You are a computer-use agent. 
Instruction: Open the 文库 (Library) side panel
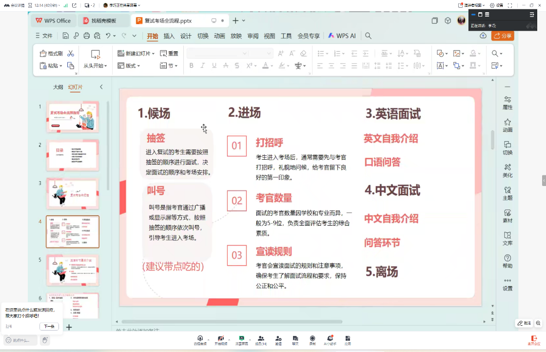coord(507,239)
